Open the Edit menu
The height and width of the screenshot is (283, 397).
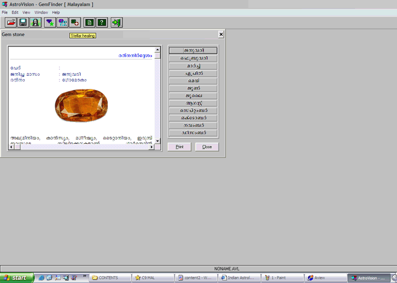pyautogui.click(x=15, y=12)
